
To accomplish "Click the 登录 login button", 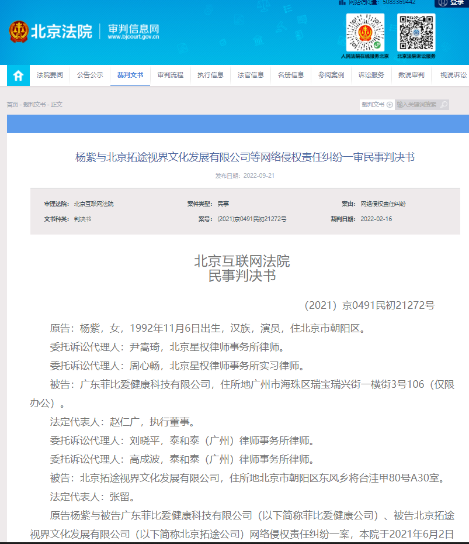I will coord(451,3).
